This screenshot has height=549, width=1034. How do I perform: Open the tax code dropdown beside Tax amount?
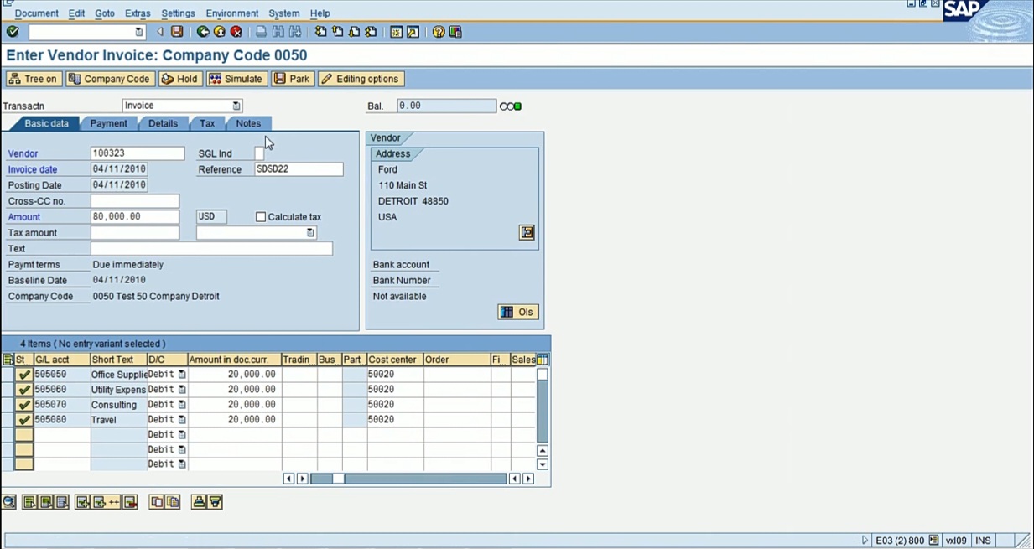click(x=310, y=233)
